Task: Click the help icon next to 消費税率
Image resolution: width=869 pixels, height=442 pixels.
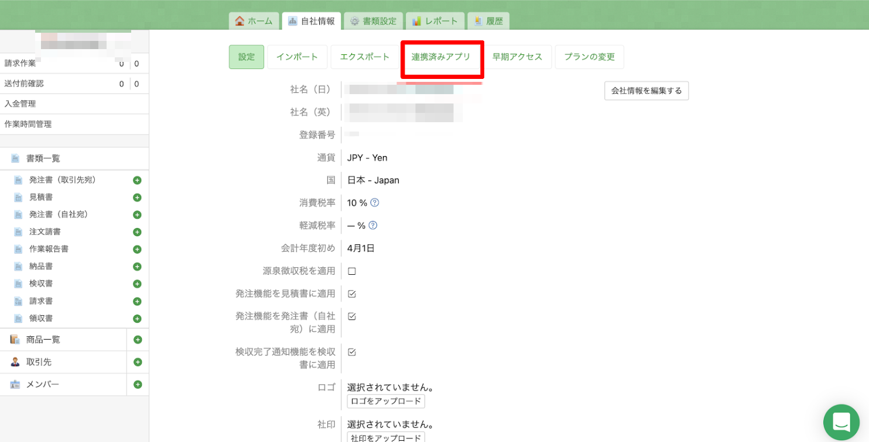Action: pos(375,203)
